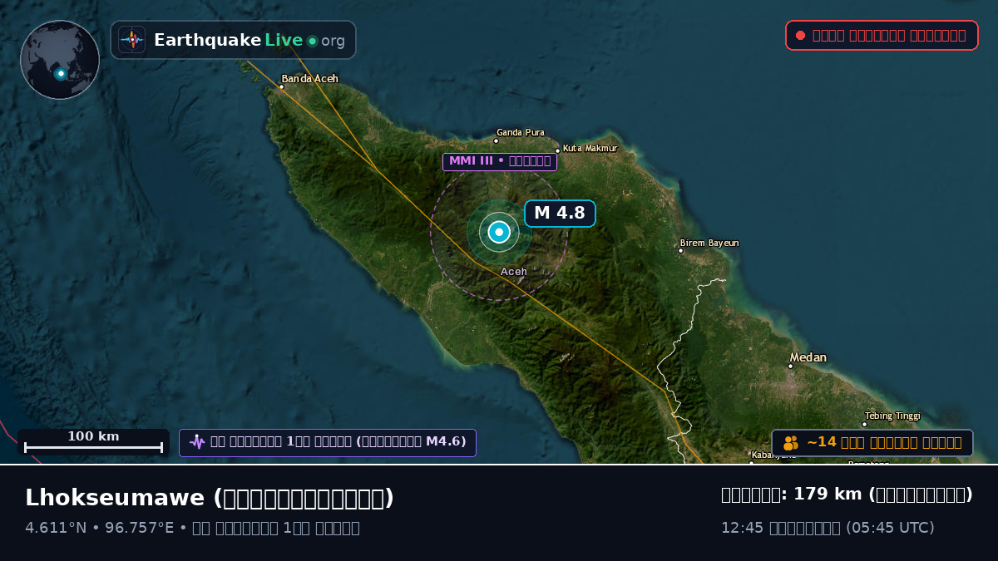
Task: Click the Medan city label
Action: pos(808,357)
